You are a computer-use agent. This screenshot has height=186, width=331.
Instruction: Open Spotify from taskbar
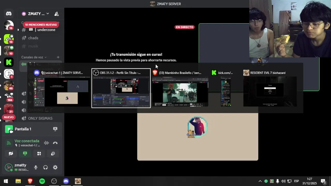[42, 181]
